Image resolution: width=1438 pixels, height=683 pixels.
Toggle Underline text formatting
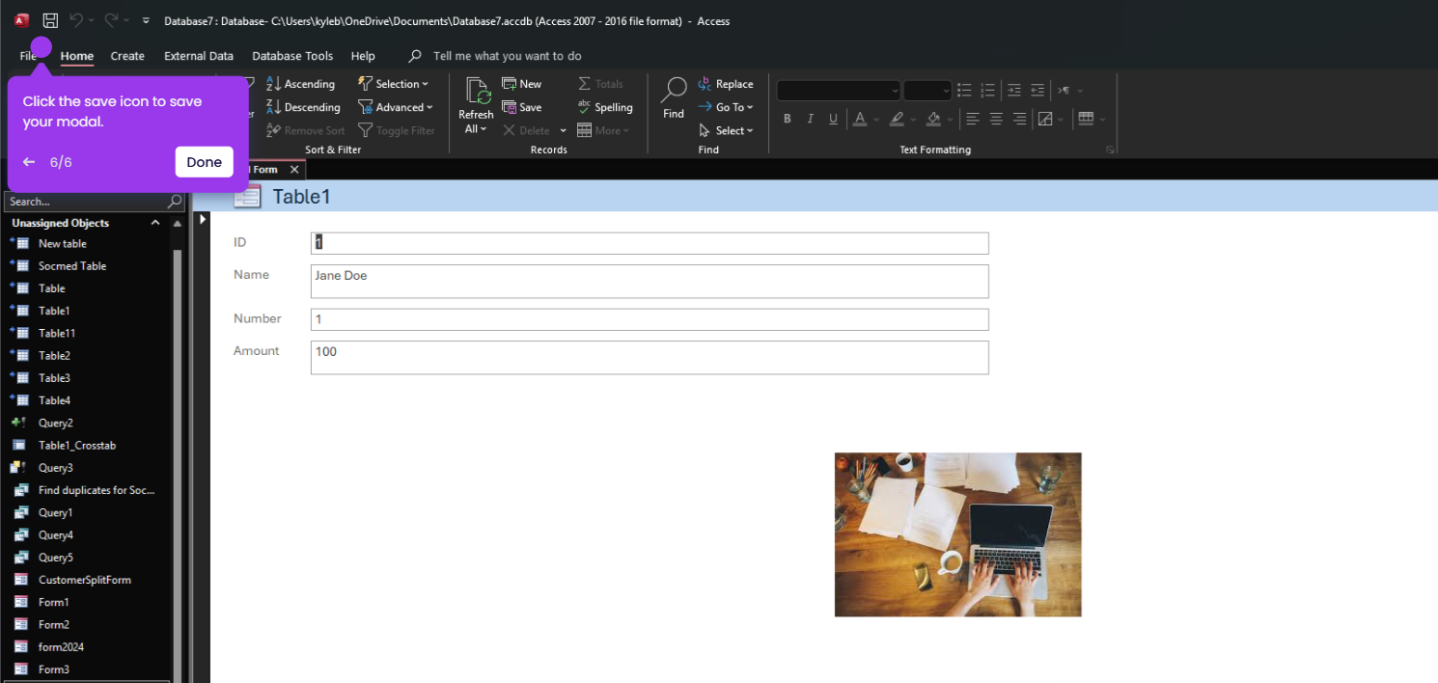click(832, 119)
